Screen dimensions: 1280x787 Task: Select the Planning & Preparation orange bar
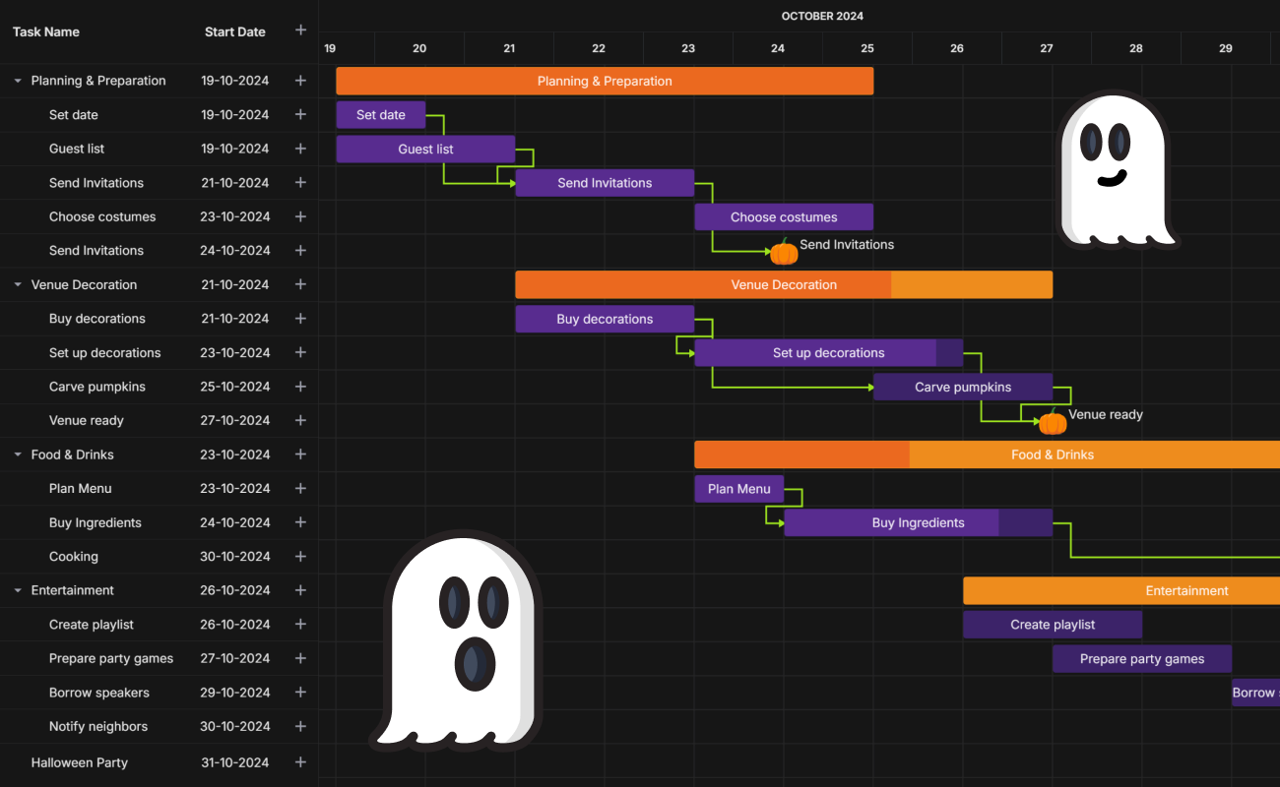[x=605, y=82]
